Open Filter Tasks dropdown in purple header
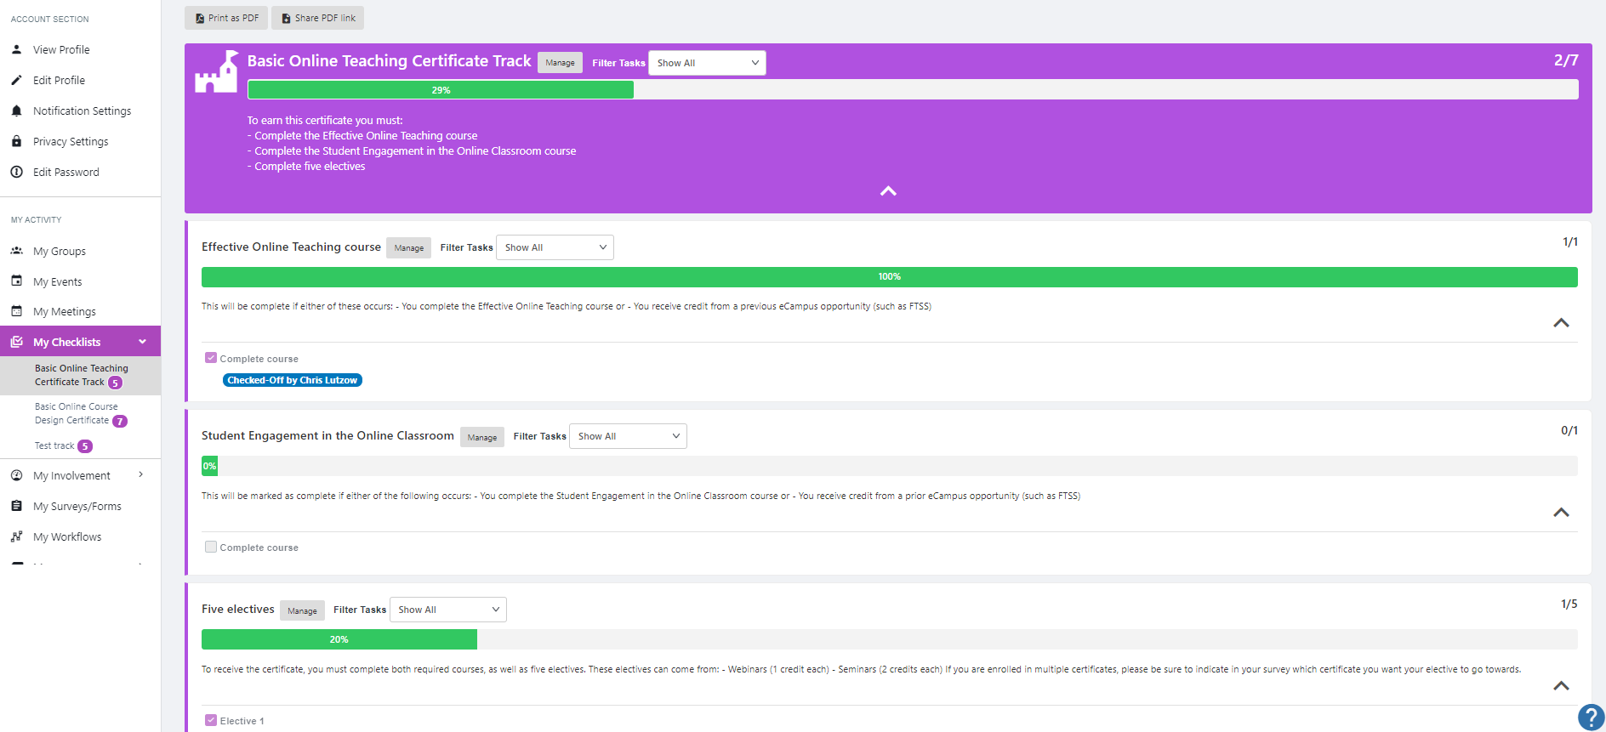This screenshot has width=1606, height=732. [707, 63]
